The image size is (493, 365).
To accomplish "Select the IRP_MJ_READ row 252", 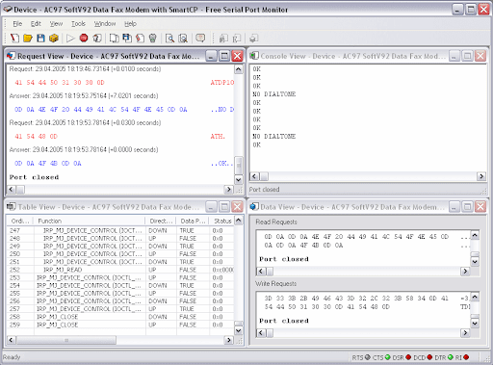I will pyautogui.click(x=120, y=270).
